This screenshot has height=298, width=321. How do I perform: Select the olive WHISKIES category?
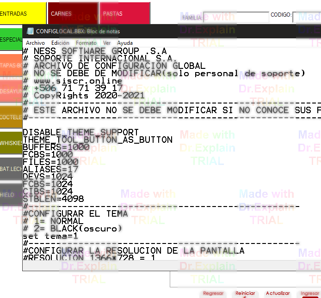pos(11,143)
